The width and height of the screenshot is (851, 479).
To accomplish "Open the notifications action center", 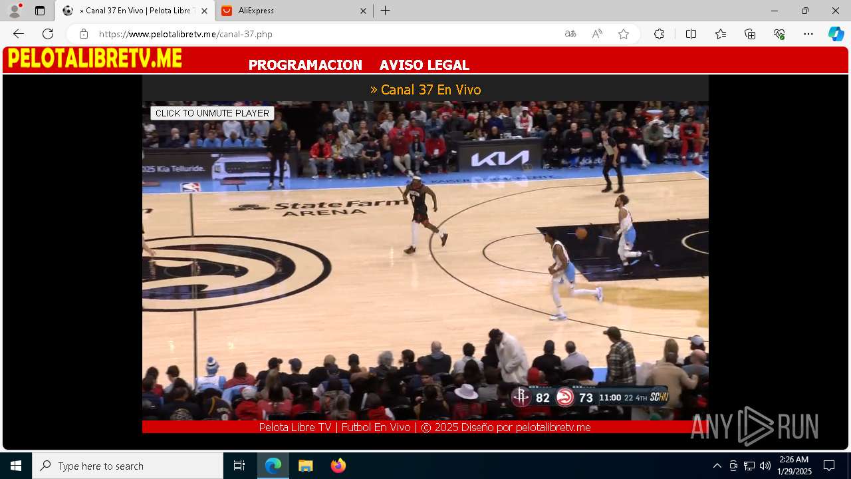I will point(829,466).
